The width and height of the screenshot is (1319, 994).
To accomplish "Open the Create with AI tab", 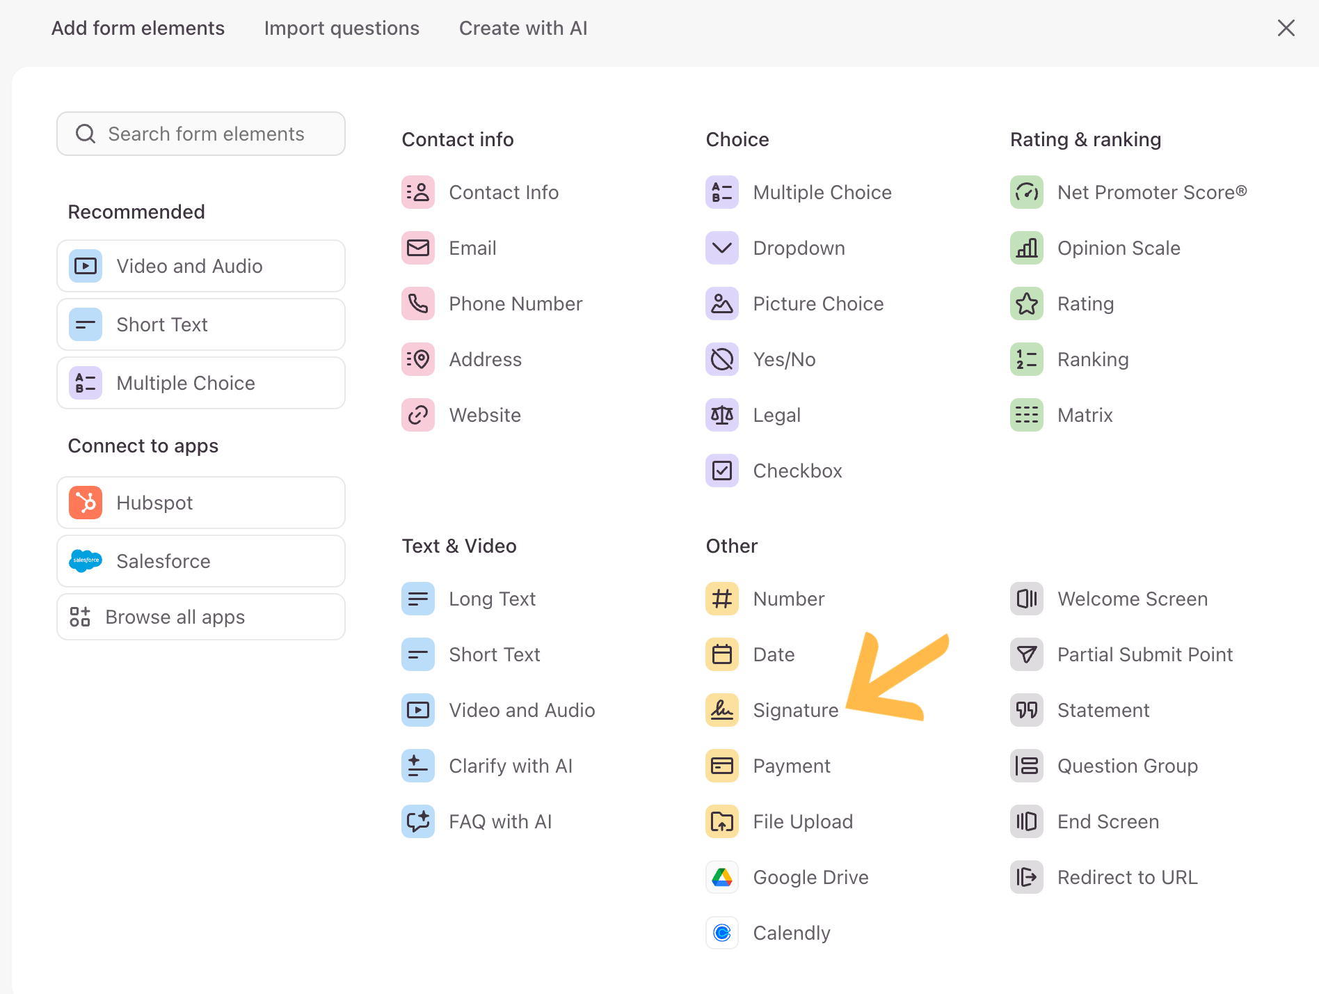I will coord(523,28).
